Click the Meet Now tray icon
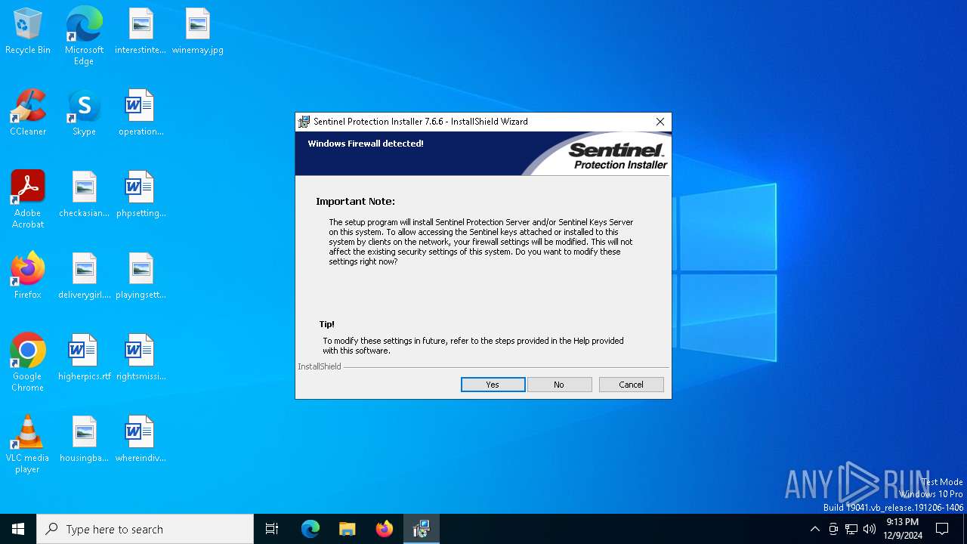Image resolution: width=967 pixels, height=544 pixels. [x=833, y=529]
